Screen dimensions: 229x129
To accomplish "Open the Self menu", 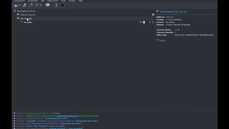I will pyautogui.click(x=43, y=1).
